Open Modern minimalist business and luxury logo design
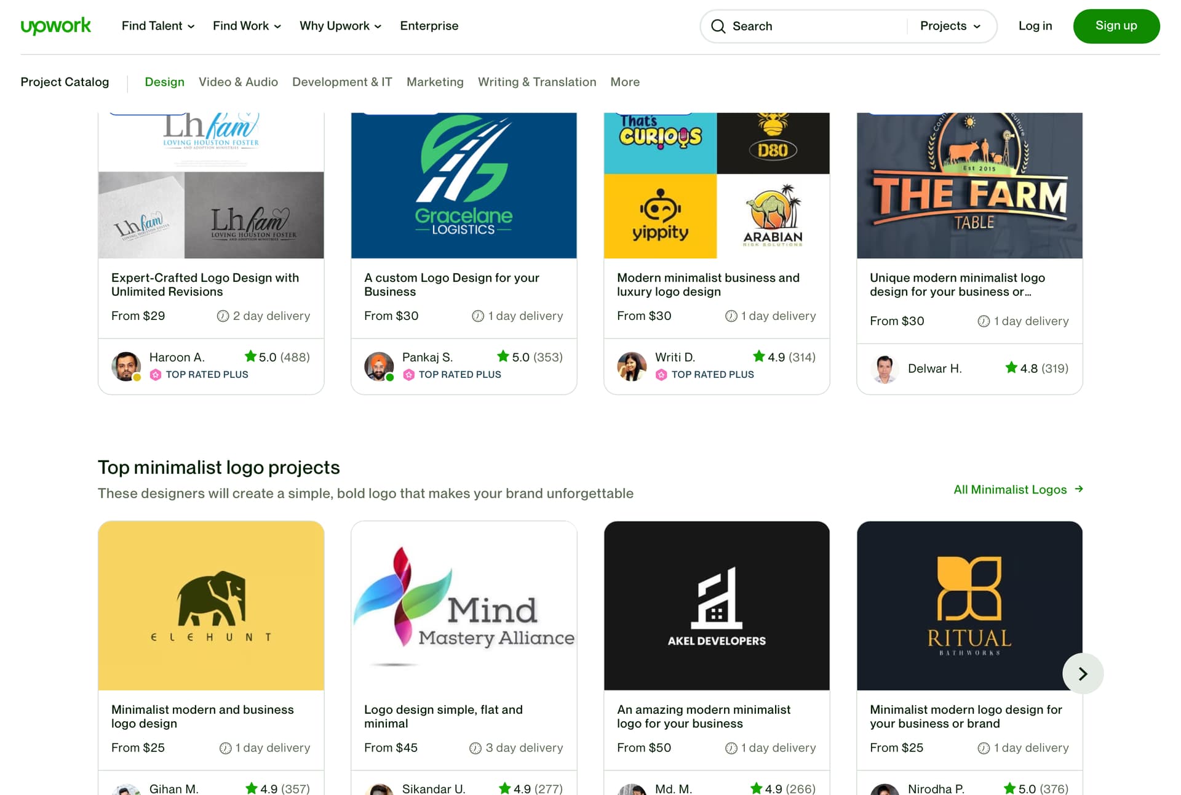This screenshot has width=1181, height=795. (708, 284)
